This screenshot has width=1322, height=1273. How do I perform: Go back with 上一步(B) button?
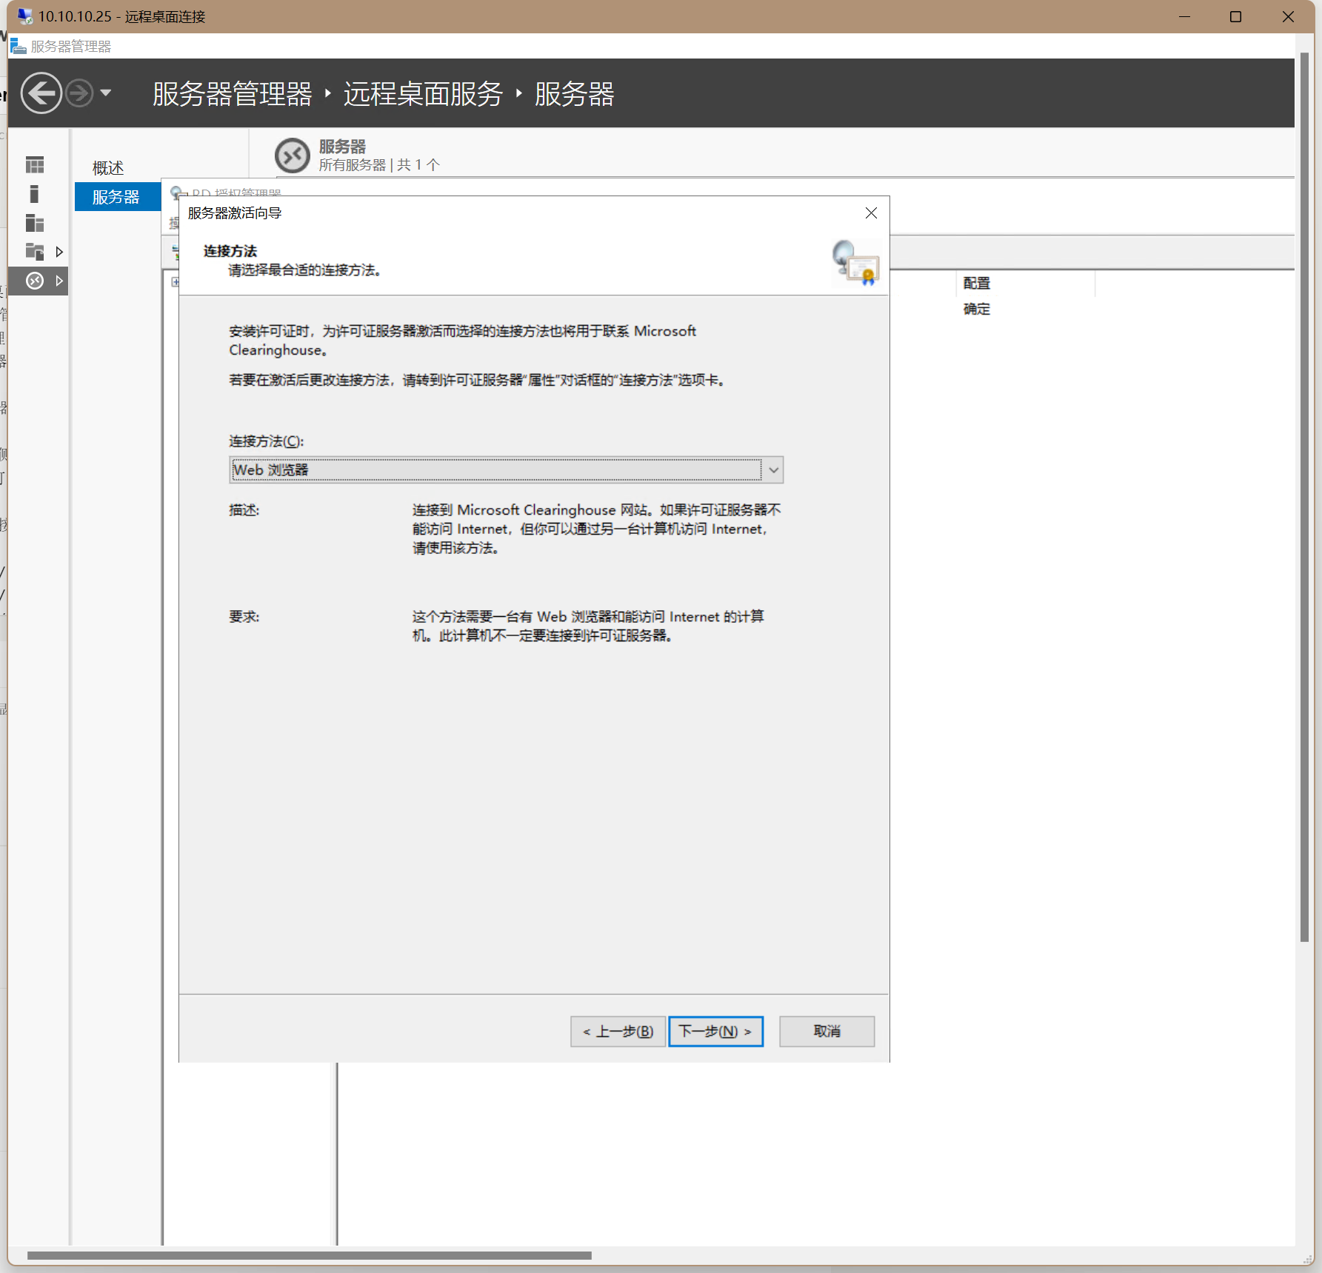(618, 1032)
